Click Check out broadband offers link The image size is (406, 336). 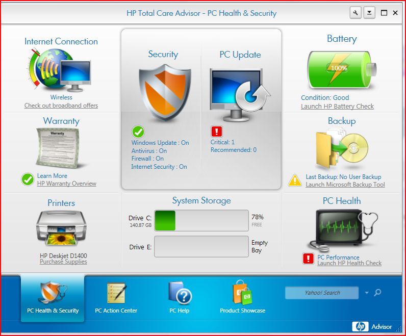(61, 106)
